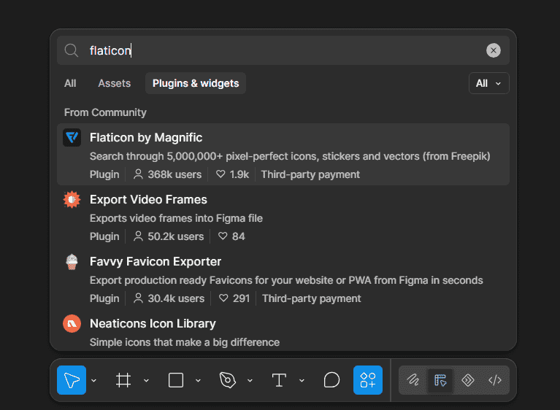The width and height of the screenshot is (560, 410).
Task: Switch to the Assets tab
Action: [115, 83]
